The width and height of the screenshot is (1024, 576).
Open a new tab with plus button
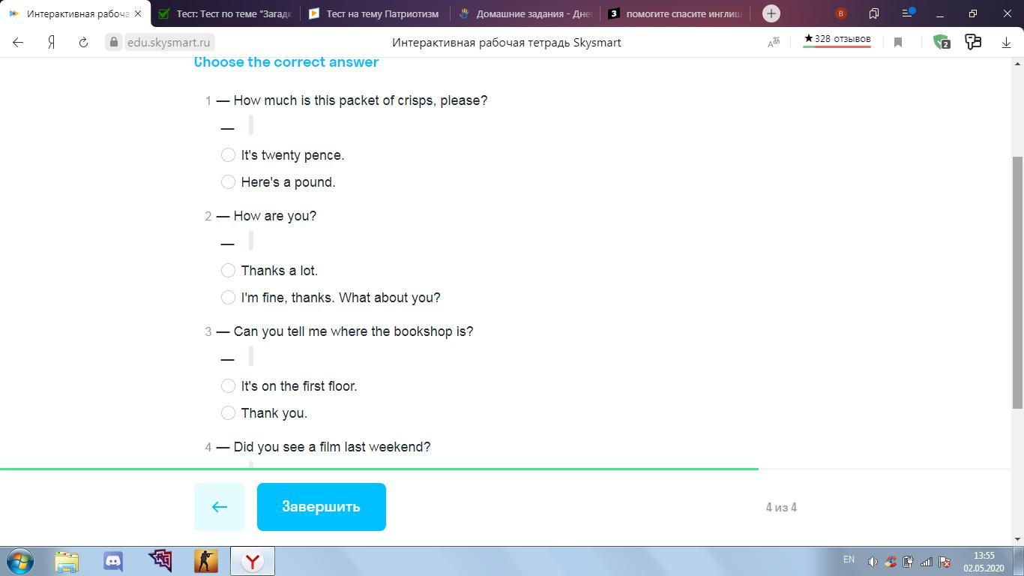[771, 13]
